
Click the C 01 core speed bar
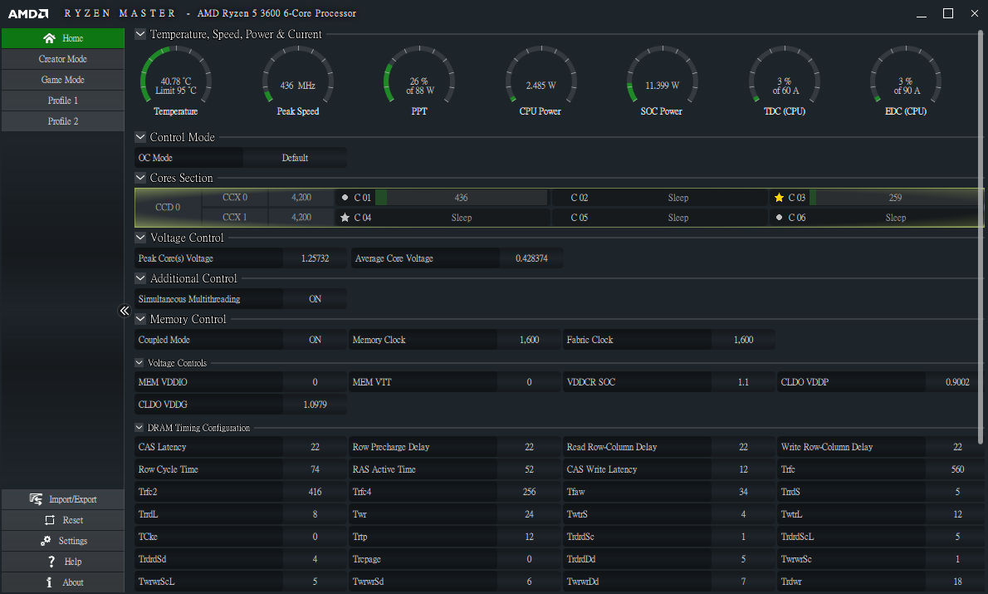[x=462, y=198]
